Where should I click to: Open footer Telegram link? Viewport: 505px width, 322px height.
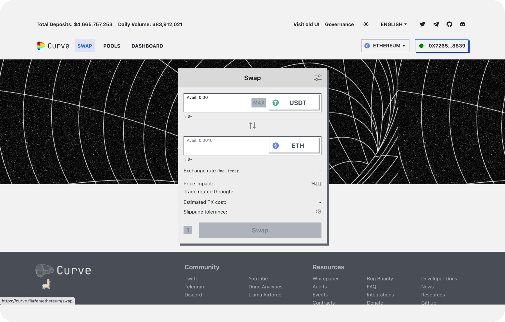pos(195,287)
